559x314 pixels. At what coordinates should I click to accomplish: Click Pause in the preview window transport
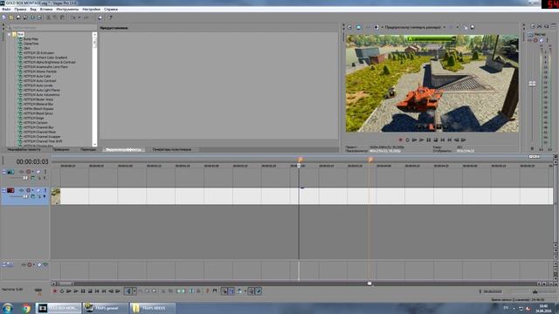point(429,140)
